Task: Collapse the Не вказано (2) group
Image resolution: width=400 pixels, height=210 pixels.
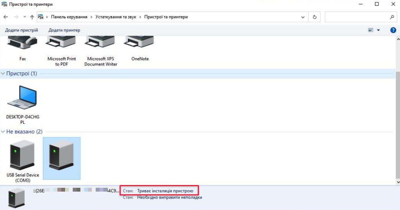Action: pyautogui.click(x=3, y=132)
